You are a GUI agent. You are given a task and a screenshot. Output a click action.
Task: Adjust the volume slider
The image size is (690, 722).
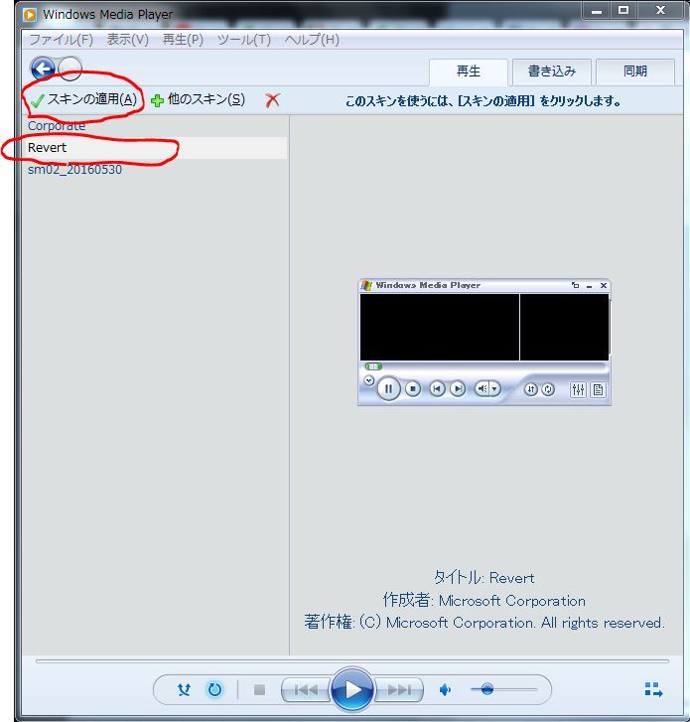503,689
